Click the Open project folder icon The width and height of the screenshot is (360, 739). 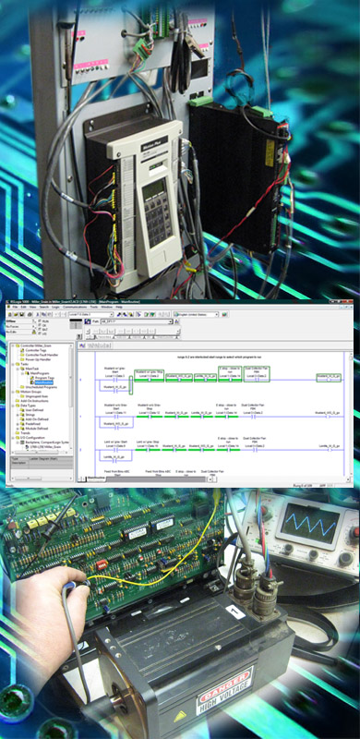point(15,314)
